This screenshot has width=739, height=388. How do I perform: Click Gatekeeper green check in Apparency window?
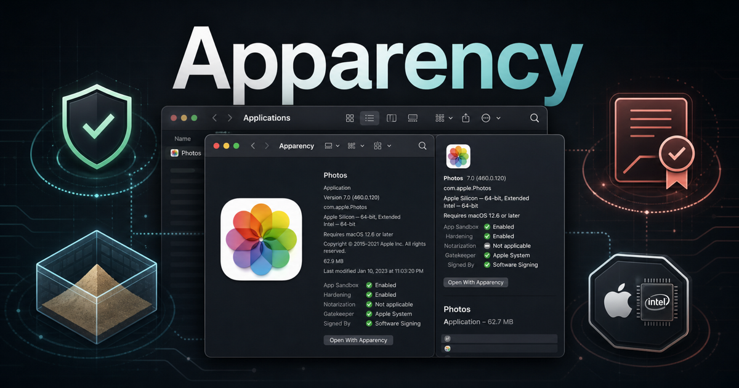click(369, 314)
